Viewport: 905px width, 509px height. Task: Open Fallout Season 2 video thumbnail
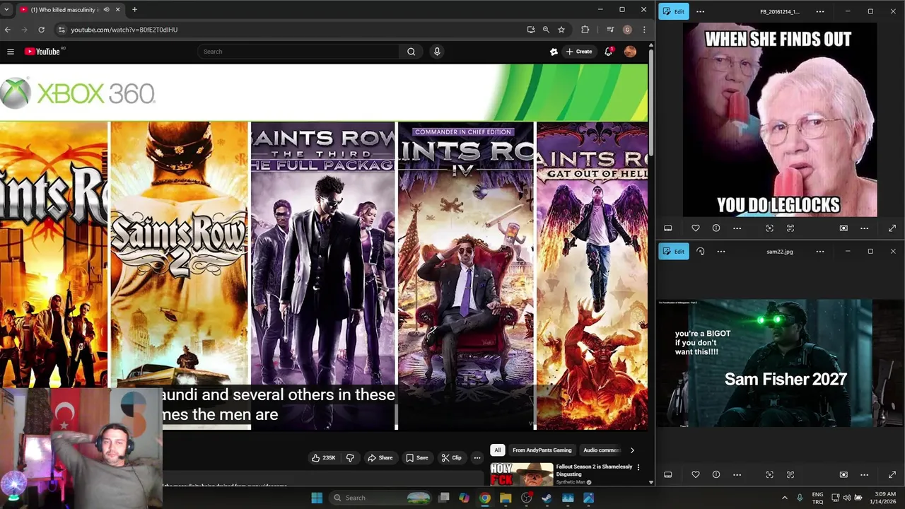click(522, 474)
